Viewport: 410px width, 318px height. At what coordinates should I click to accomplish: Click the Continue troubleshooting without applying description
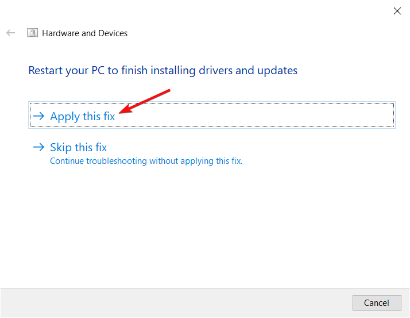(146, 161)
